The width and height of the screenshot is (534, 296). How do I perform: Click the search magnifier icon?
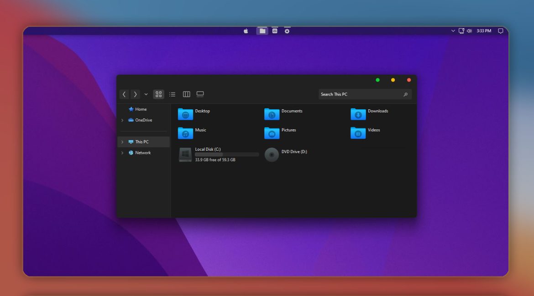click(x=405, y=94)
